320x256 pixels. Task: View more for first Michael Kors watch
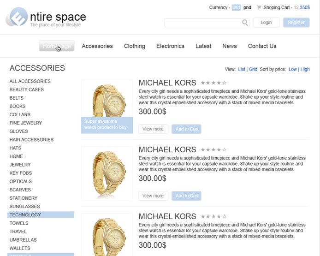153,129
